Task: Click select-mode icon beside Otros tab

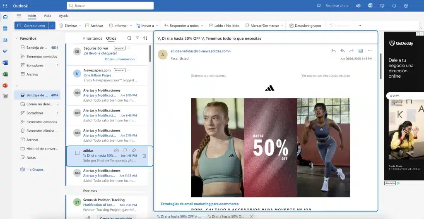Action: click(x=129, y=38)
